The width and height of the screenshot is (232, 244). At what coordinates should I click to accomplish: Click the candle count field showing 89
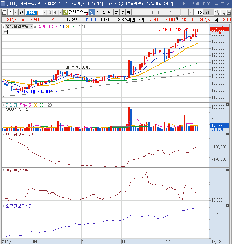(x=199, y=12)
